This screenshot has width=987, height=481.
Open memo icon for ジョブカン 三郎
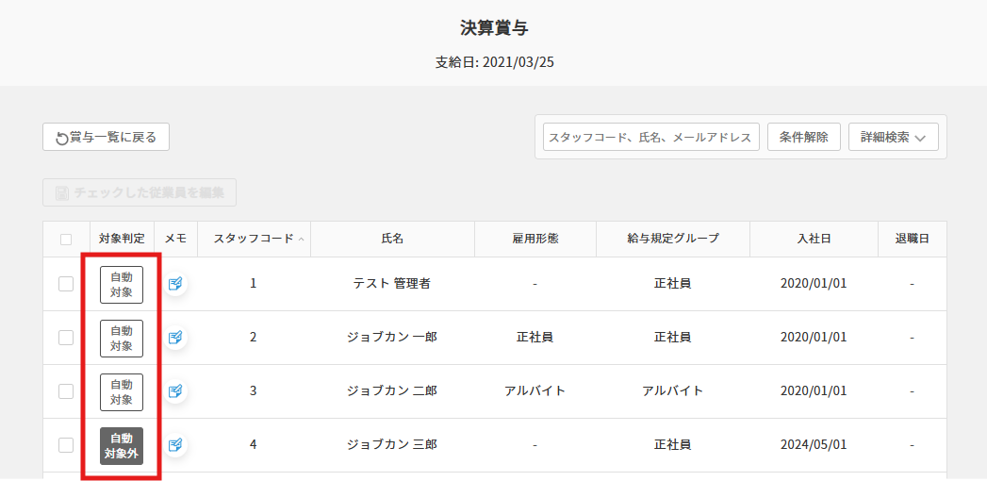pos(175,445)
